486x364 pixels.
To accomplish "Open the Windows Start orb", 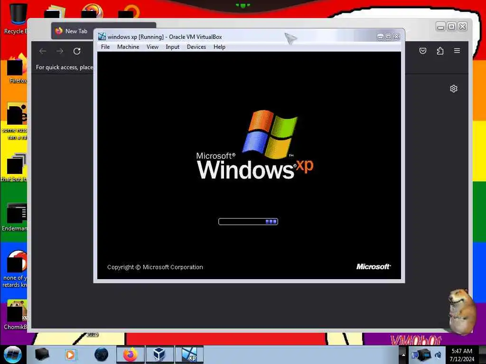I will (12, 355).
